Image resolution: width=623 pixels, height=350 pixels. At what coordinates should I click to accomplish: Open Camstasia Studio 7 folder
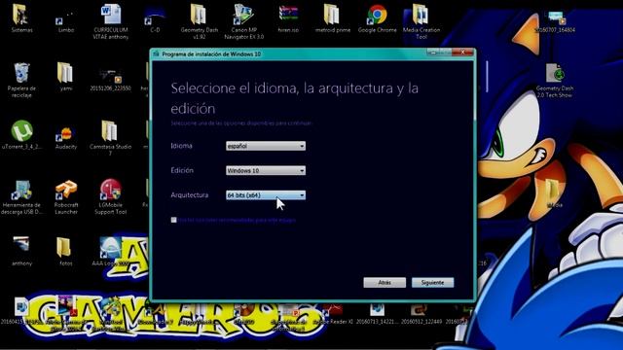pyautogui.click(x=110, y=131)
